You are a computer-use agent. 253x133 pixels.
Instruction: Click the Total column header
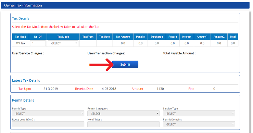[x=233, y=37]
